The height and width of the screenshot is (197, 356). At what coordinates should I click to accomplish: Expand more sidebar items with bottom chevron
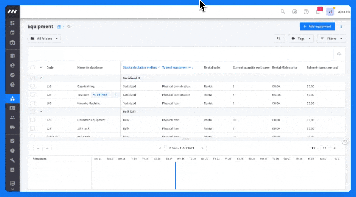[12, 189]
